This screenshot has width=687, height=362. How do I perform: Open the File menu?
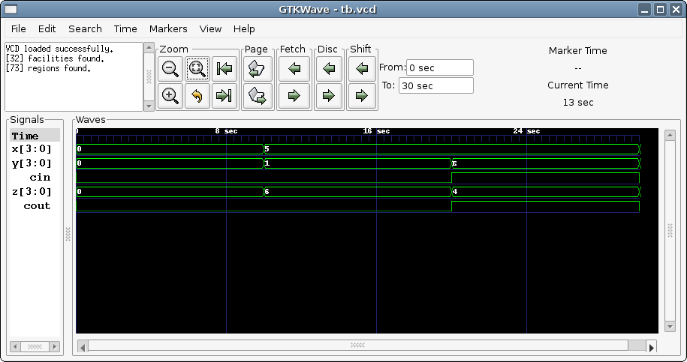19,28
